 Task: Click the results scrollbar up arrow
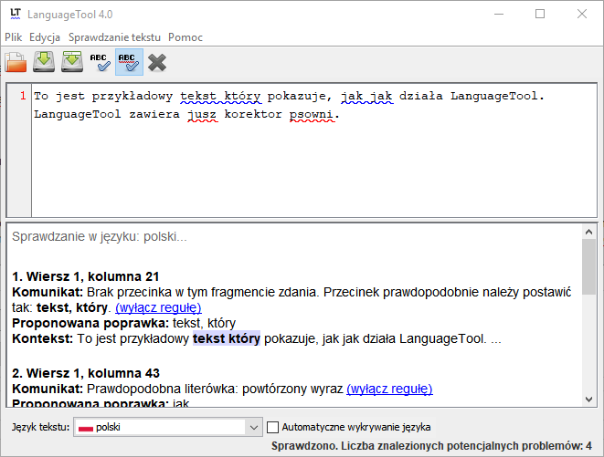coord(588,232)
